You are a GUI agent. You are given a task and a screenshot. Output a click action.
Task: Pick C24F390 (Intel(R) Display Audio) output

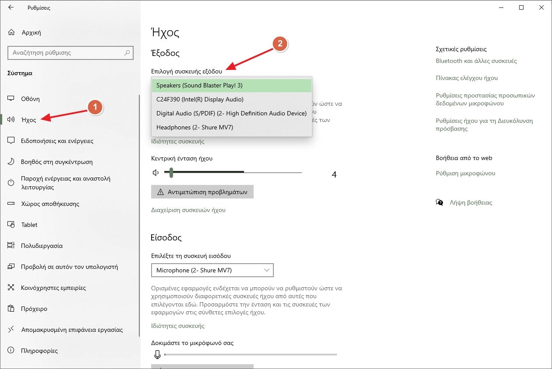click(x=231, y=99)
